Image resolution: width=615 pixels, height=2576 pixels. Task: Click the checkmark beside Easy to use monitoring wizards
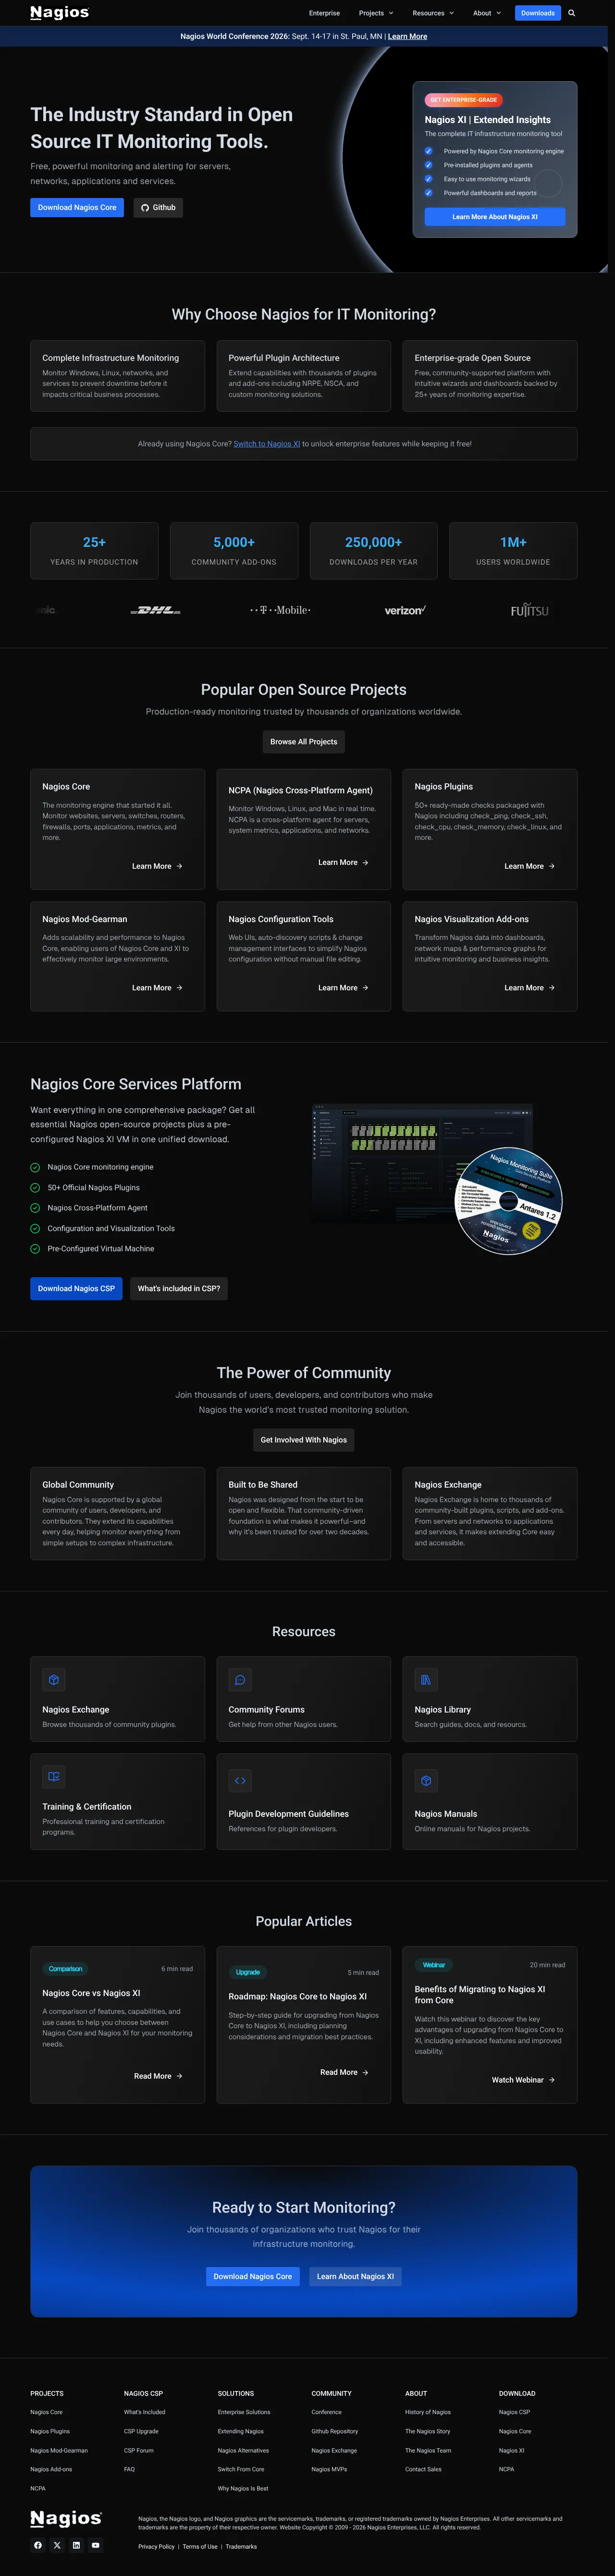tap(429, 179)
